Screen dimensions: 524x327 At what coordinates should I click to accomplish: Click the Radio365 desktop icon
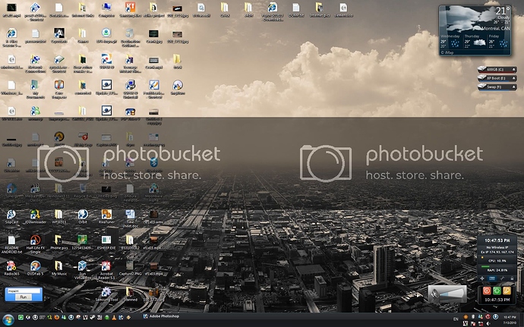coord(11,266)
